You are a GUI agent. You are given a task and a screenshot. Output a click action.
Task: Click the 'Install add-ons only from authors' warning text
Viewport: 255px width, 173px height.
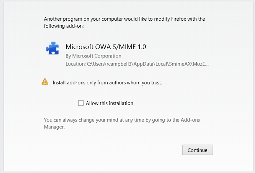[x=107, y=83]
